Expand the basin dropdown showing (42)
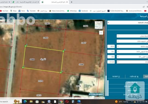Screen dimensions: 148x104 tap(132, 51)
